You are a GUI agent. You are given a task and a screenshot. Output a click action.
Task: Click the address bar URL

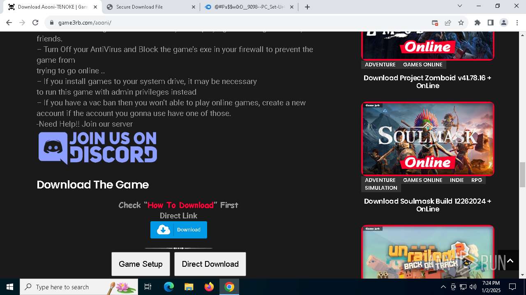tap(85, 23)
